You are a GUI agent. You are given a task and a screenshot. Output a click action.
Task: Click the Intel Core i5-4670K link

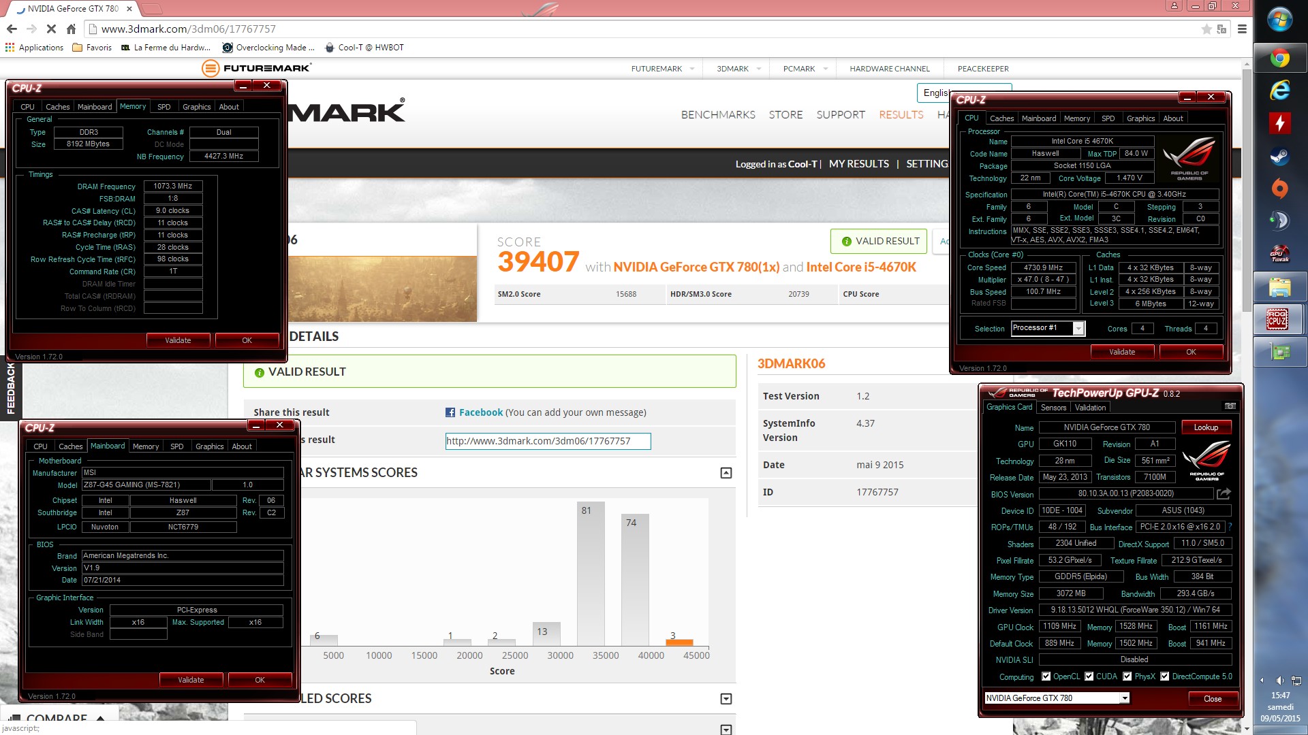click(x=861, y=267)
